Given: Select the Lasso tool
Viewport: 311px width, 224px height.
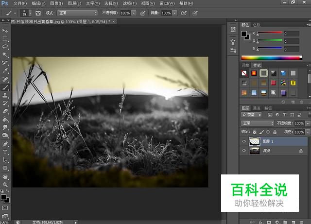Looking at the screenshot, I should (5, 47).
